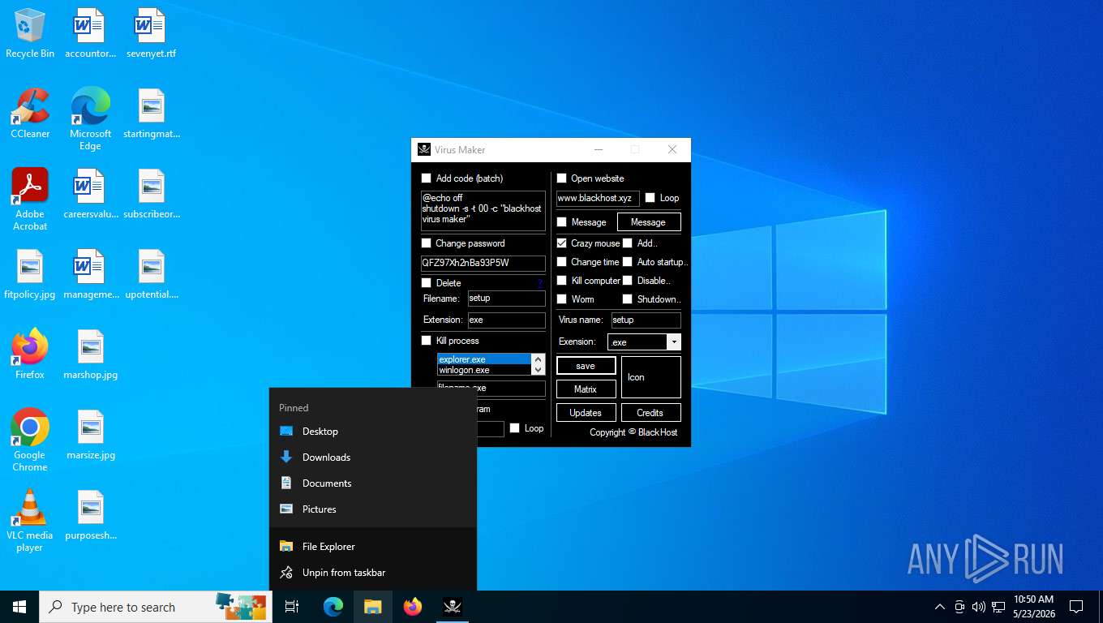Click the www.blackhost.xyz URL field
Image resolution: width=1103 pixels, height=623 pixels.
click(x=598, y=198)
